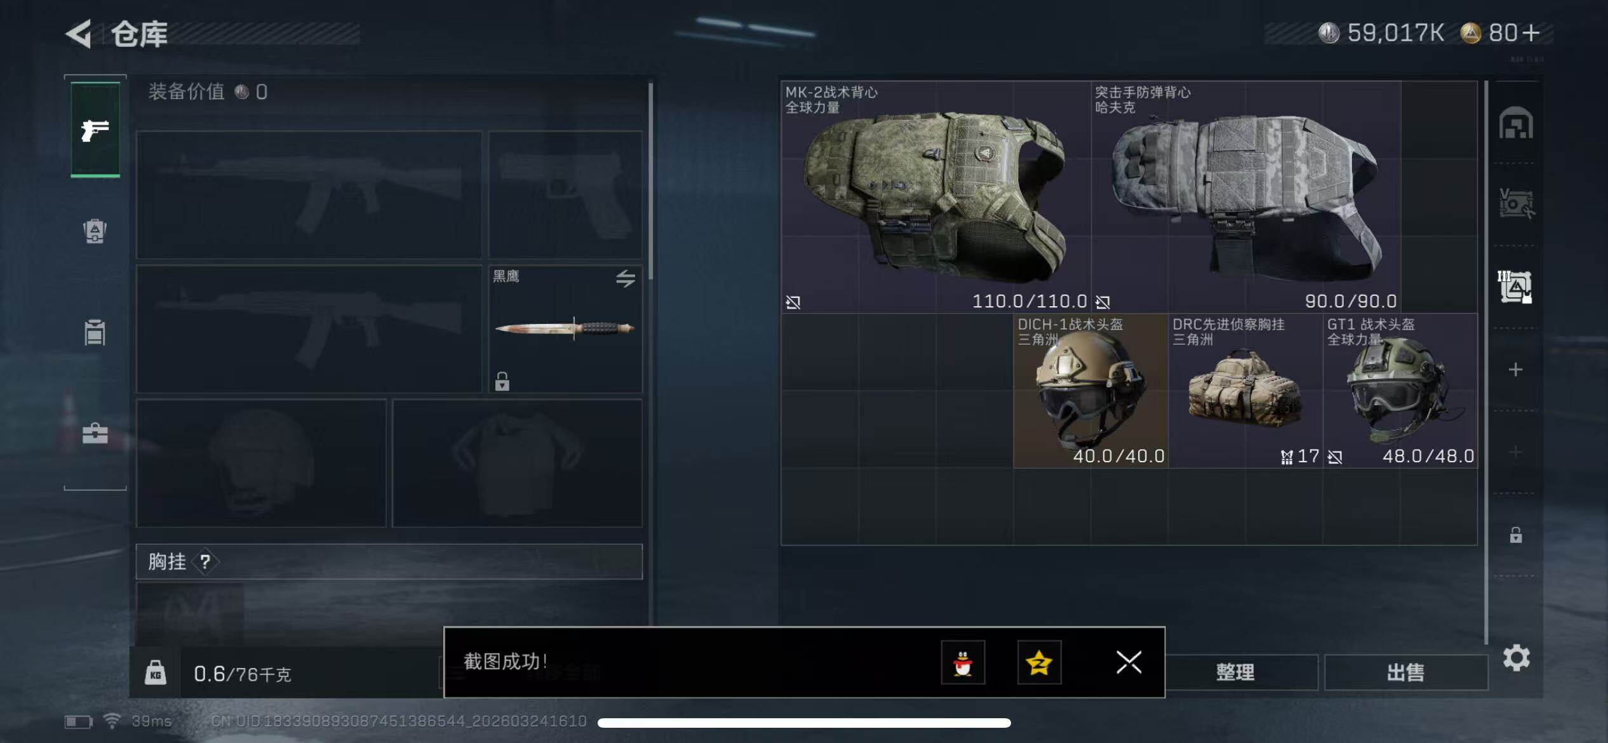Screen dimensions: 1608x743
Task: Click the 出售 sell button
Action: click(1405, 672)
